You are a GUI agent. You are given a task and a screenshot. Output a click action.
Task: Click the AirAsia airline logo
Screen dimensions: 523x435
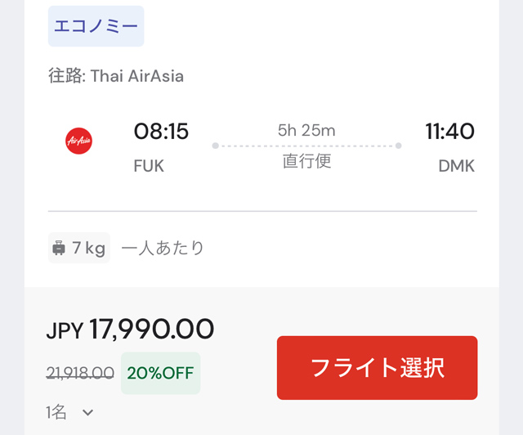pyautogui.click(x=78, y=141)
